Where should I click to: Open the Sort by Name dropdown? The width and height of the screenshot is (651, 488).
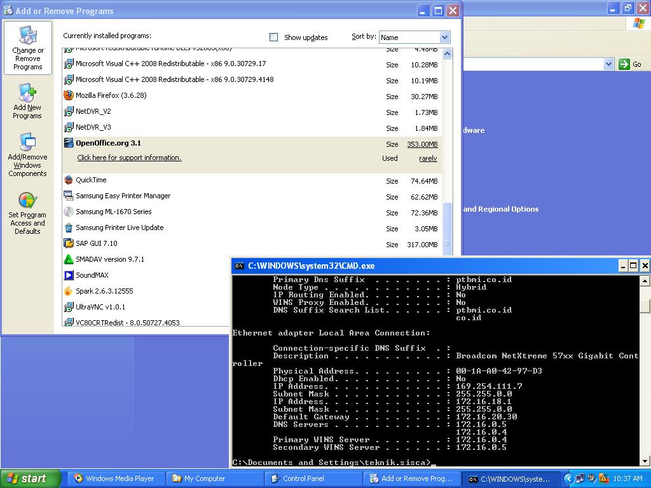click(444, 37)
